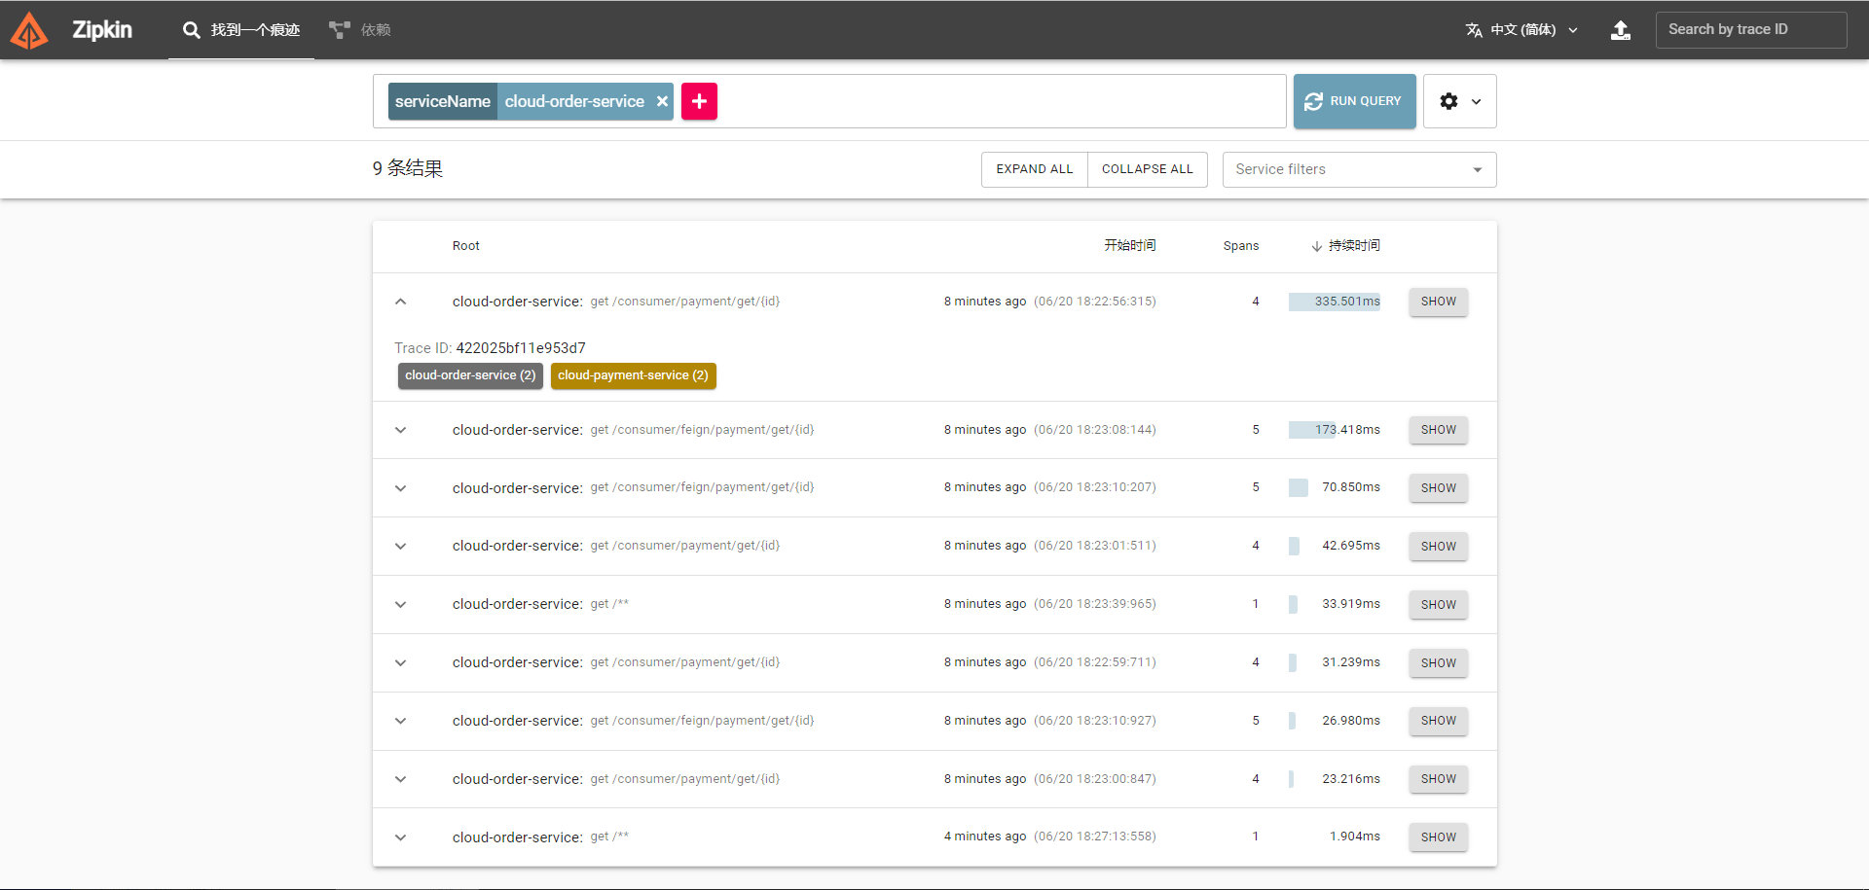
Task: Show the 33.919ms trace
Action: 1438,605
